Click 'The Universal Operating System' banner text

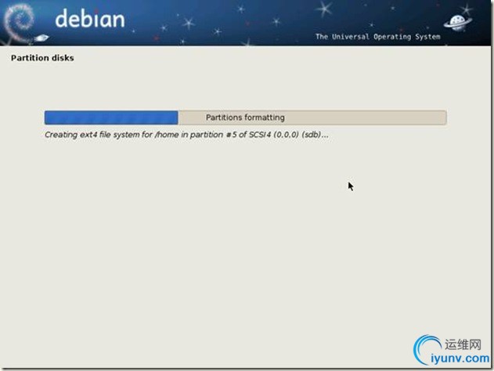pos(378,37)
